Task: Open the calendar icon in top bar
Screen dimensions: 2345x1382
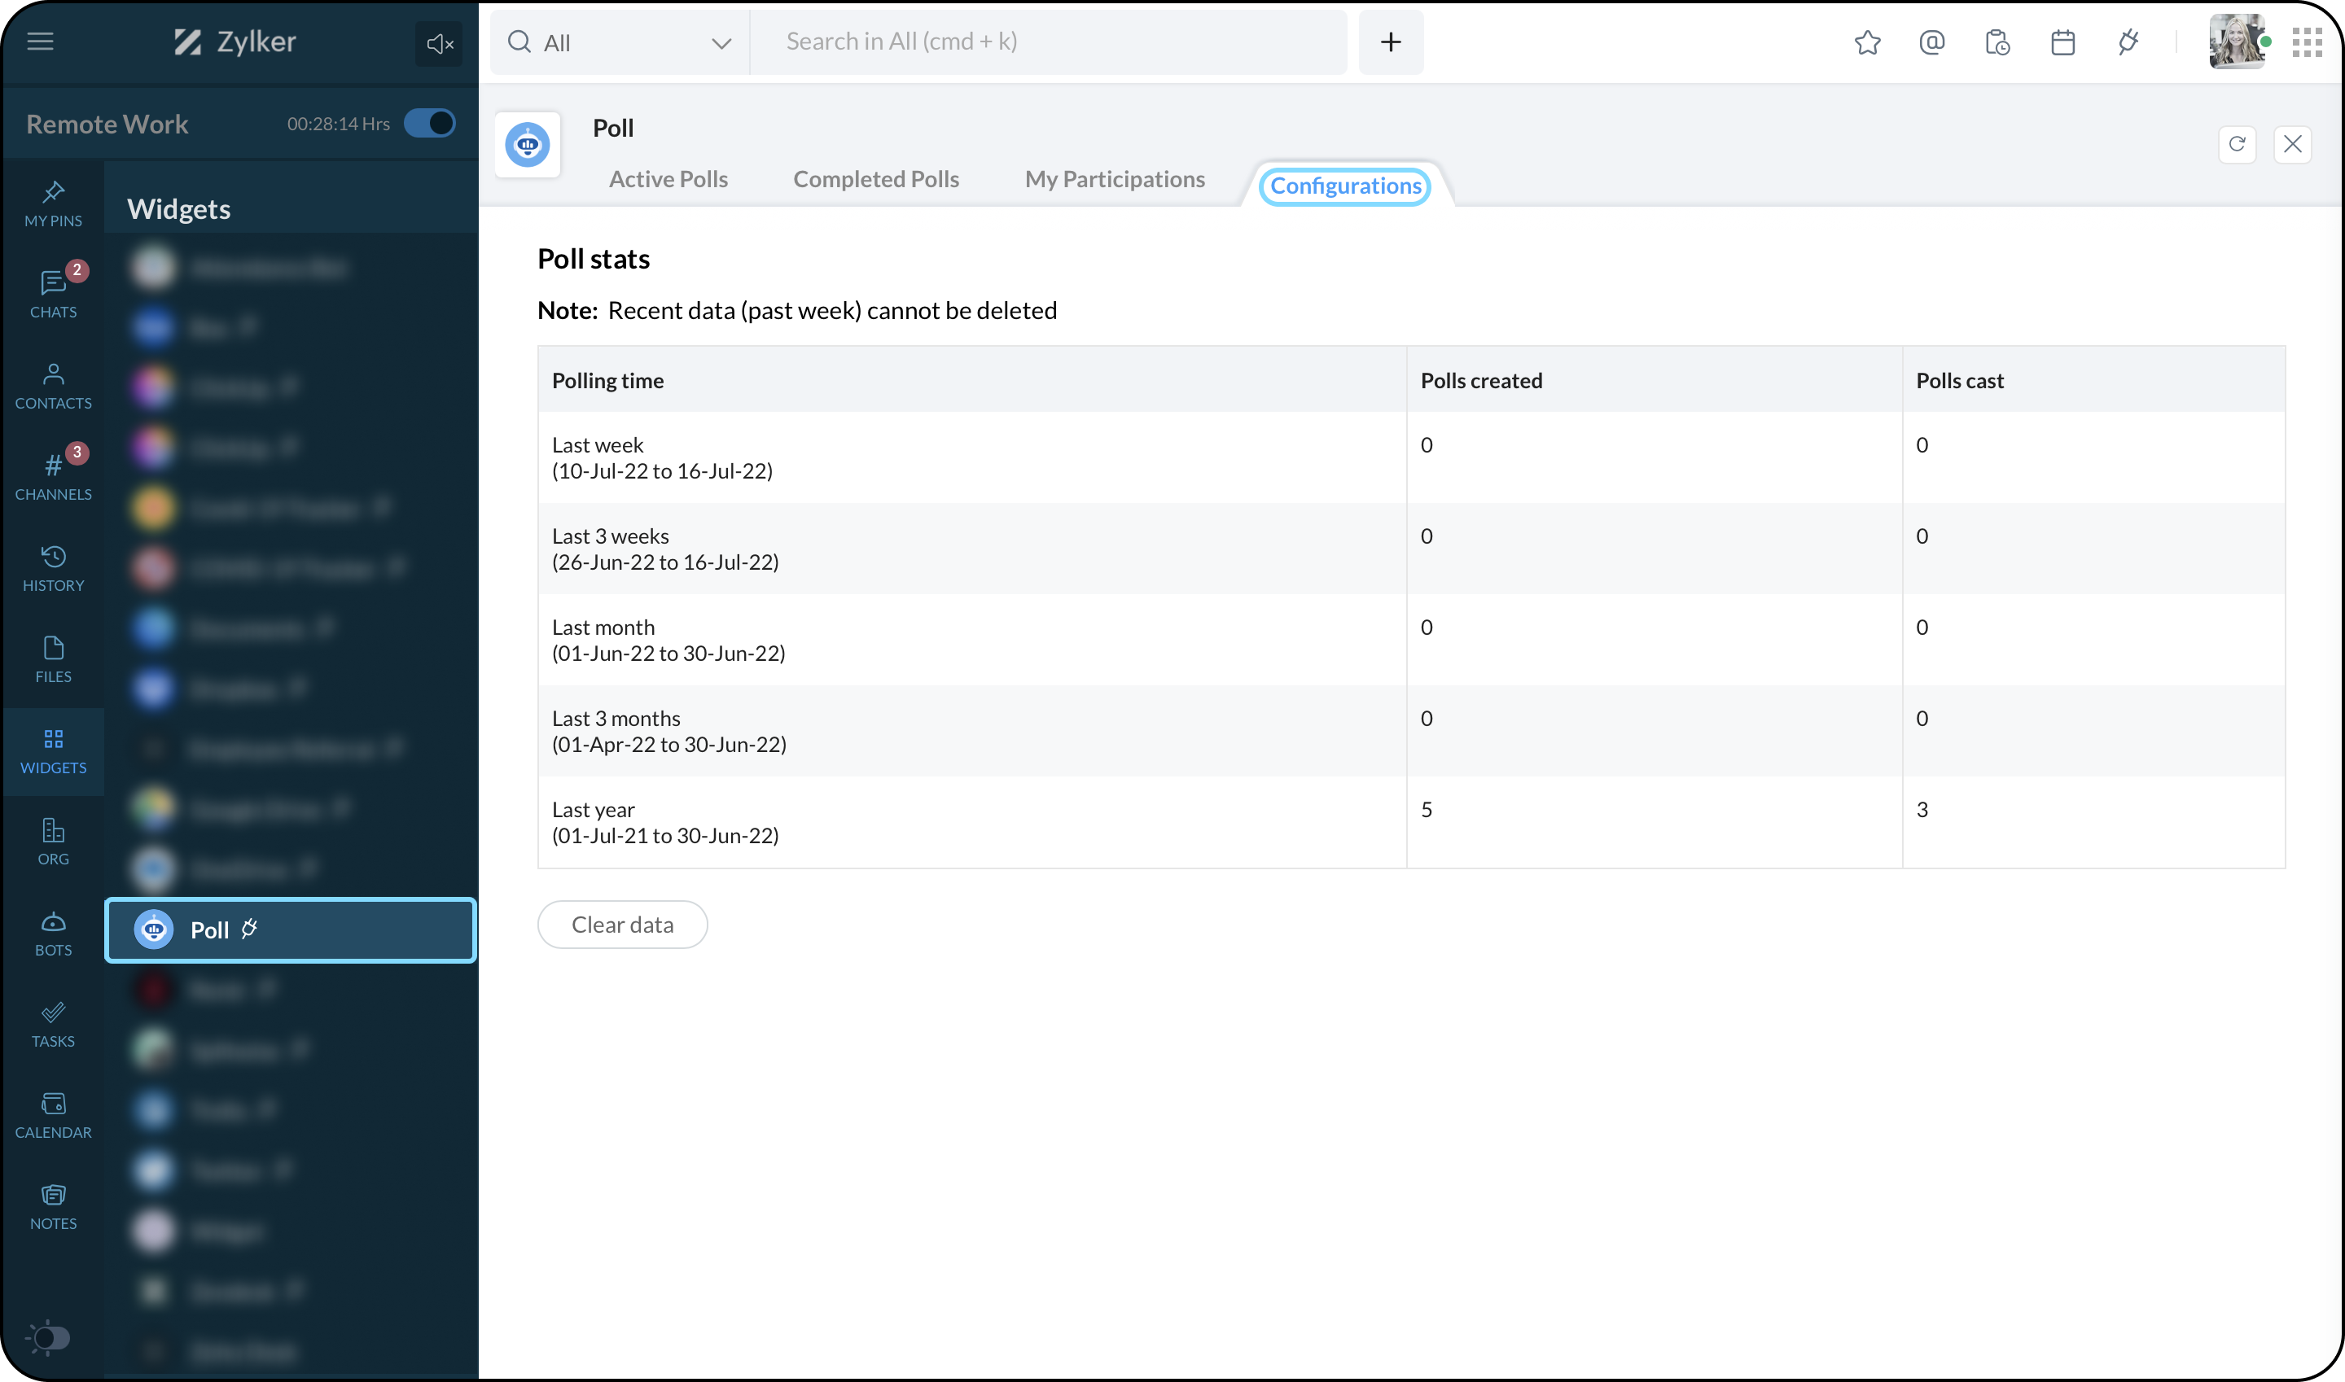Action: pyautogui.click(x=2062, y=42)
